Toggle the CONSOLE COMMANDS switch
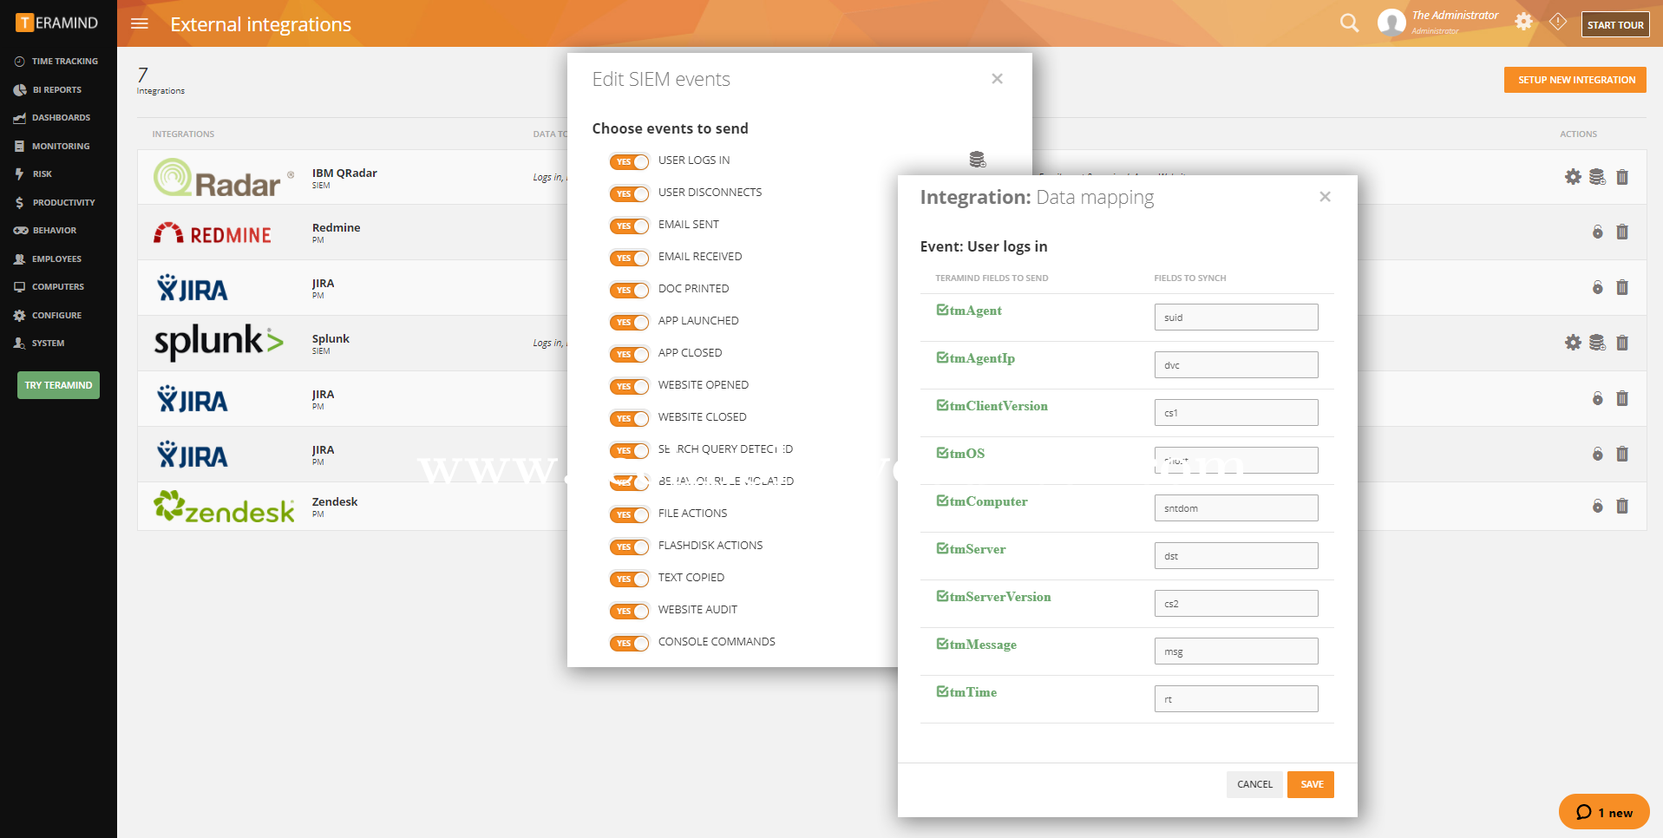 pos(629,643)
